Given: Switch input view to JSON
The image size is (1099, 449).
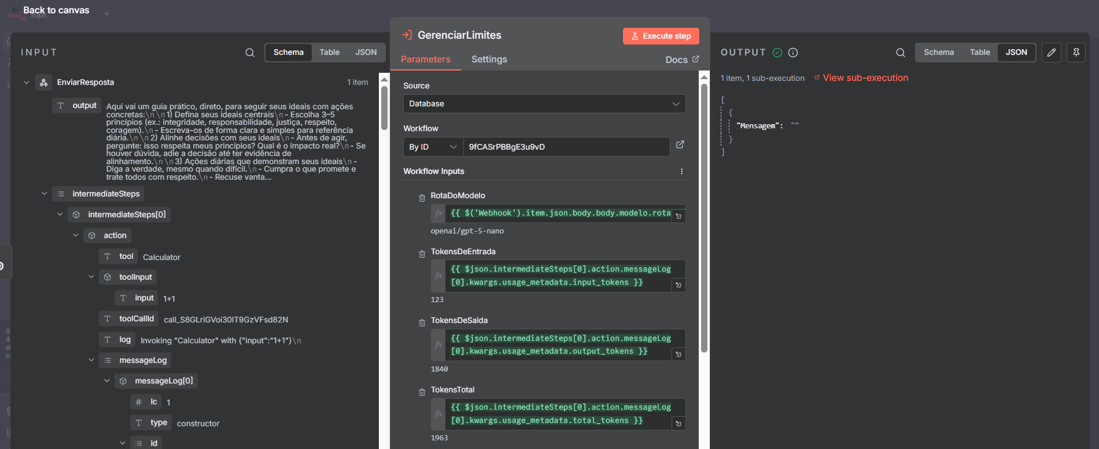Looking at the screenshot, I should pyautogui.click(x=366, y=53).
